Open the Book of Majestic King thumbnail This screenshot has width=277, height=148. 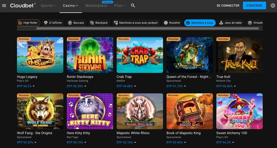pos(190,111)
